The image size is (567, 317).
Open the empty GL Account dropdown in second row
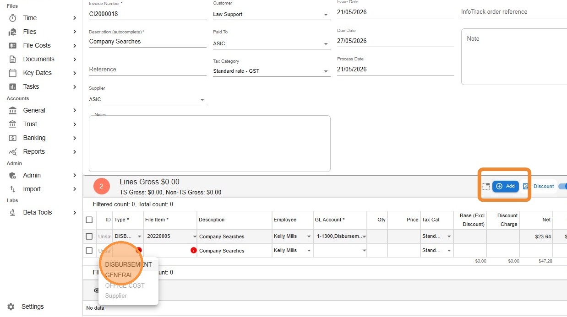pyautogui.click(x=341, y=251)
